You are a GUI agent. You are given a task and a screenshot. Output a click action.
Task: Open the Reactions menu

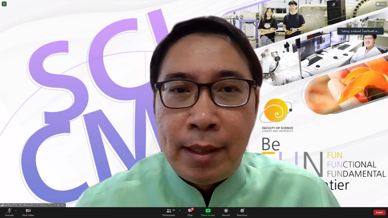pyautogui.click(x=242, y=211)
